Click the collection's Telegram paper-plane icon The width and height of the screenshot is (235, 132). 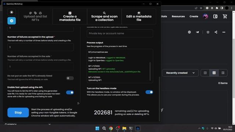(198, 32)
